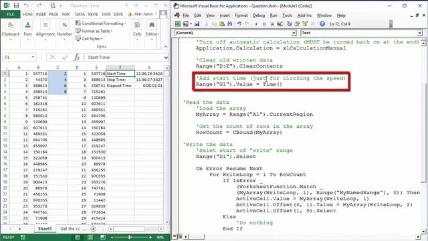Select column G header in the worksheet
Viewport: 428px width, 241px height.
coord(149,67)
